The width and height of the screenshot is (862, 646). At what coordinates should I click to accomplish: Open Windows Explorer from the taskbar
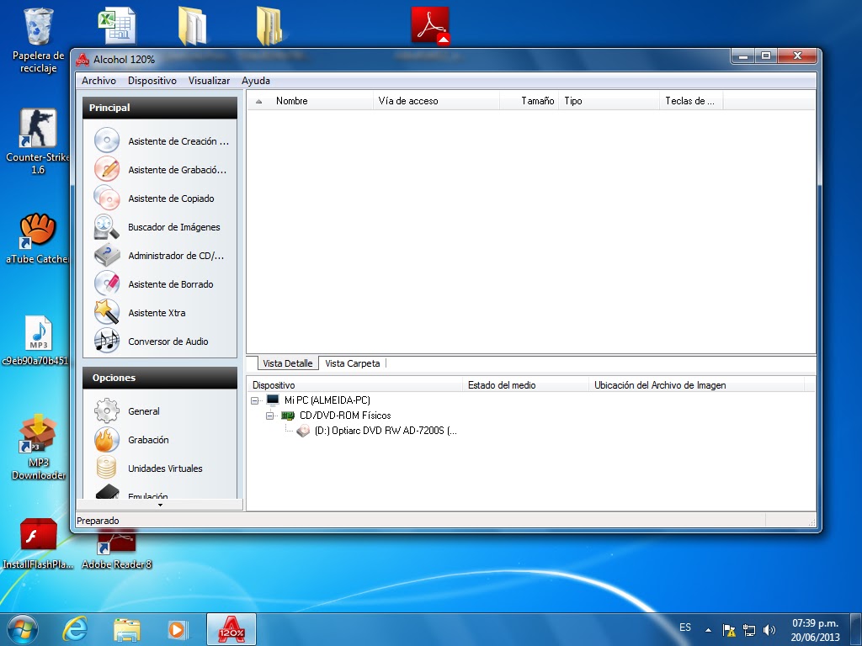tap(127, 629)
